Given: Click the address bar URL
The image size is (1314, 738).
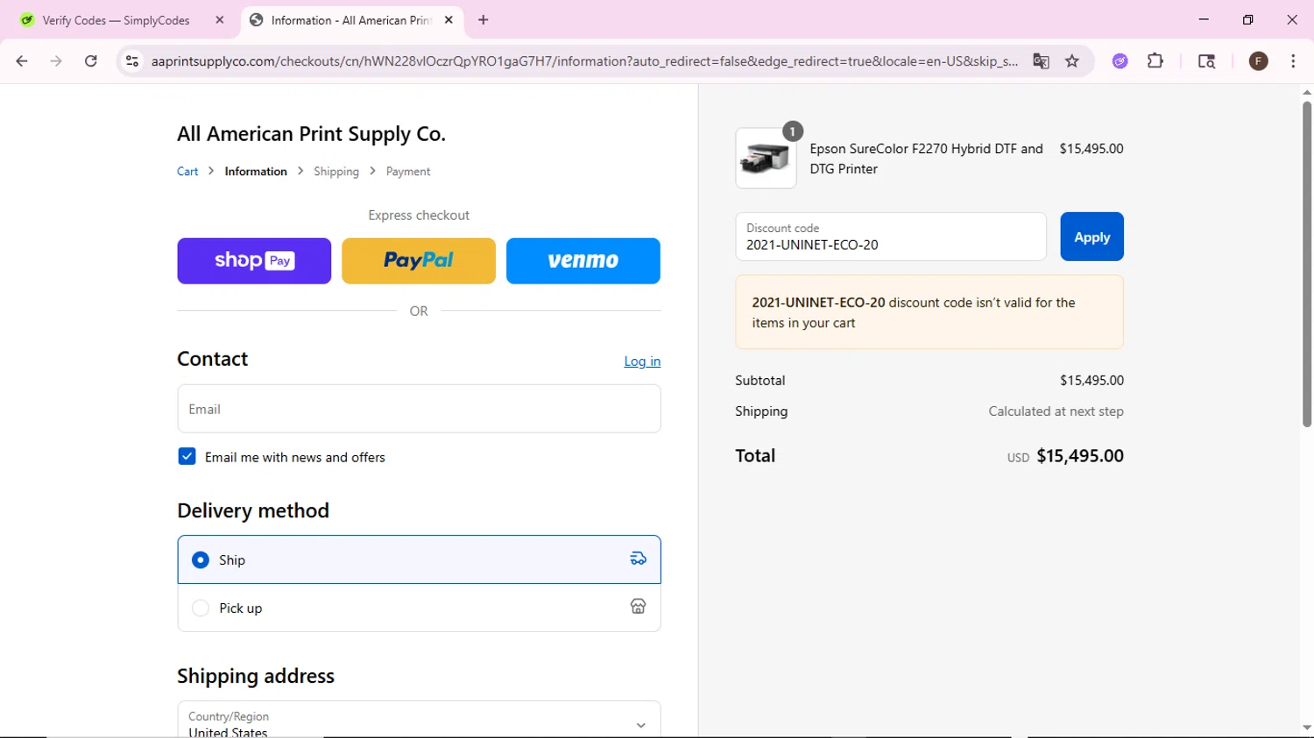Looking at the screenshot, I should [584, 61].
